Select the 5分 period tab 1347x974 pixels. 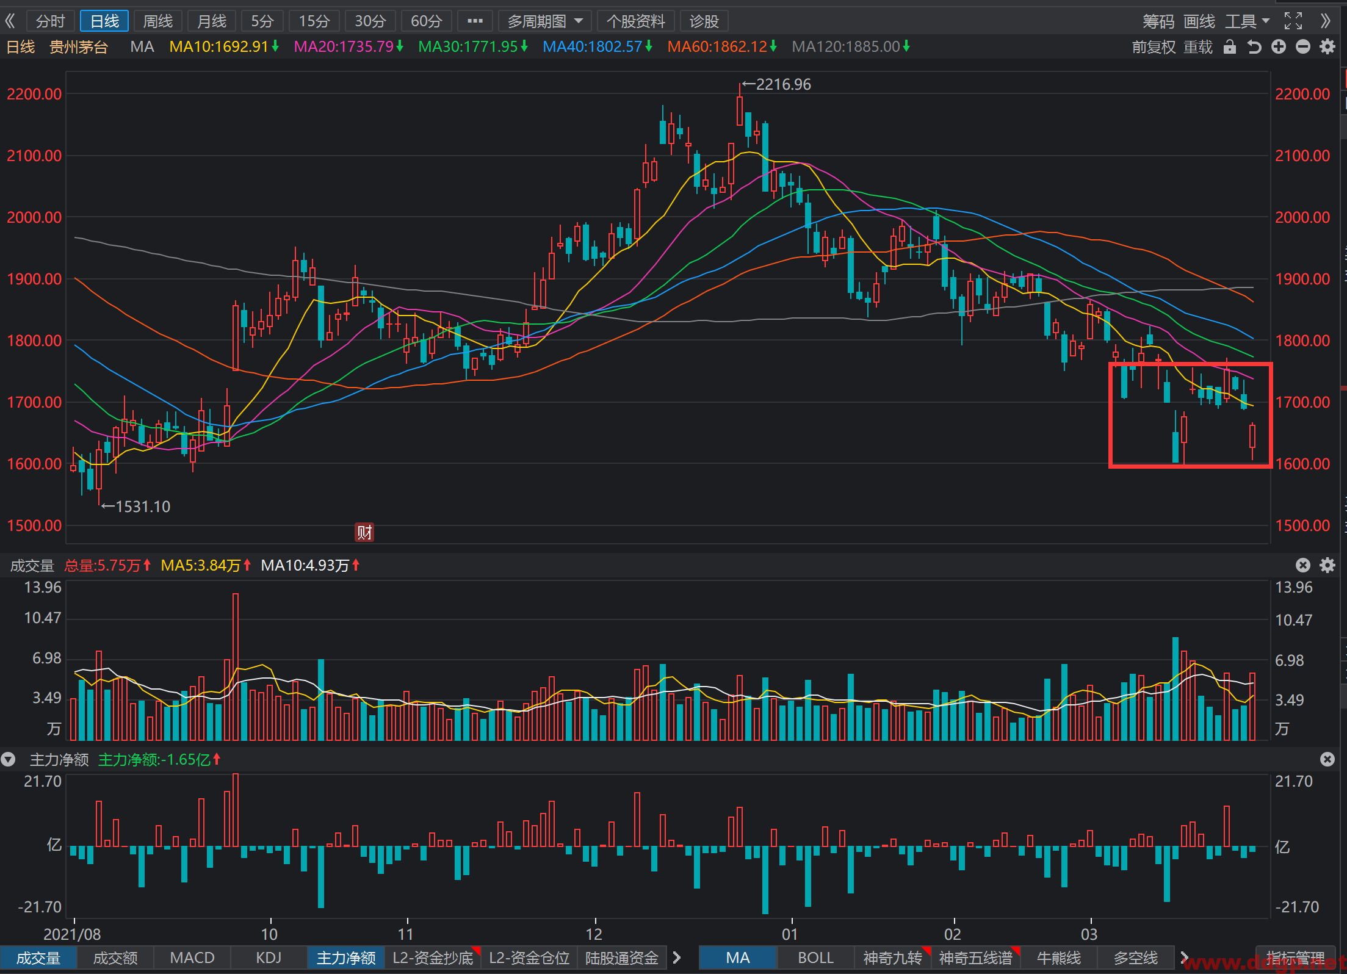pos(262,21)
